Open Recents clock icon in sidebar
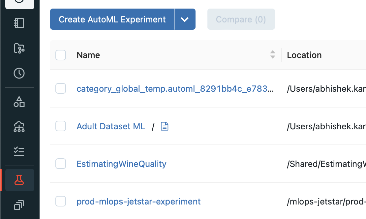Image resolution: width=366 pixels, height=219 pixels. coord(19,73)
